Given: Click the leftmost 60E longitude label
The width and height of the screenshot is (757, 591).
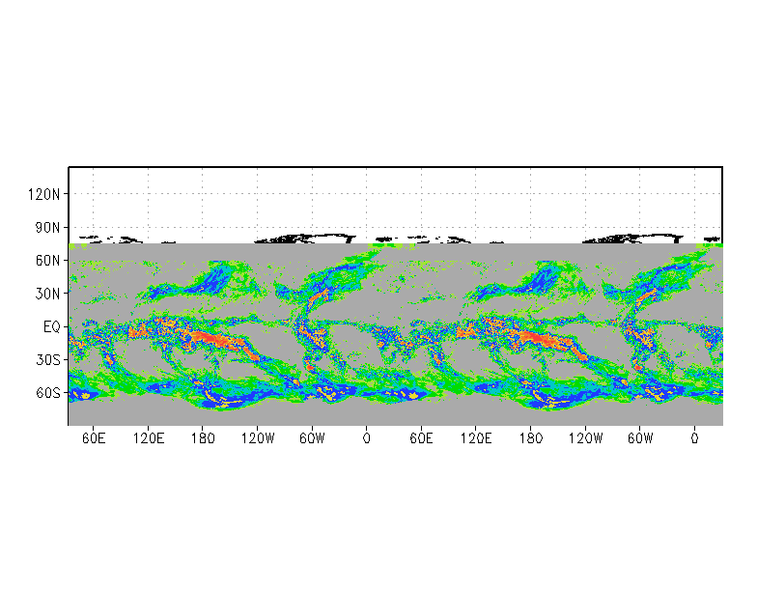Looking at the screenshot, I should point(93,438).
